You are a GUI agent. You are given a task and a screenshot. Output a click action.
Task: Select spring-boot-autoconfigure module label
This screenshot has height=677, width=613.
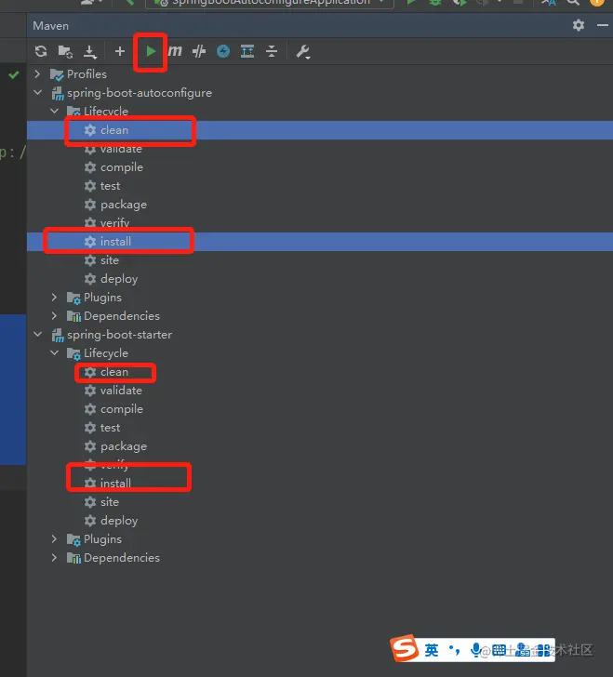[140, 93]
